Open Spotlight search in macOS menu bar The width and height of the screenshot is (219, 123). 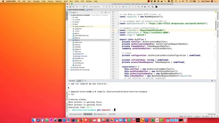click(198, 1)
